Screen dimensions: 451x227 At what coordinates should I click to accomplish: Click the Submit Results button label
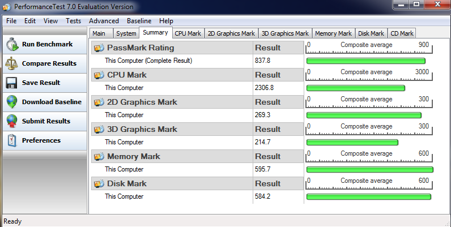coord(46,121)
